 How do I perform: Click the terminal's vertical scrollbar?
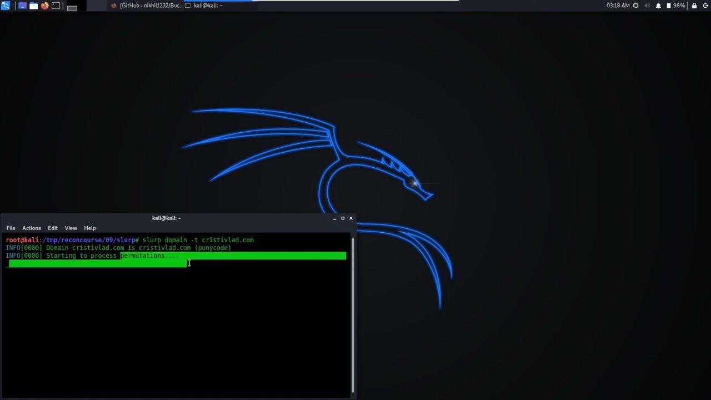[353, 316]
